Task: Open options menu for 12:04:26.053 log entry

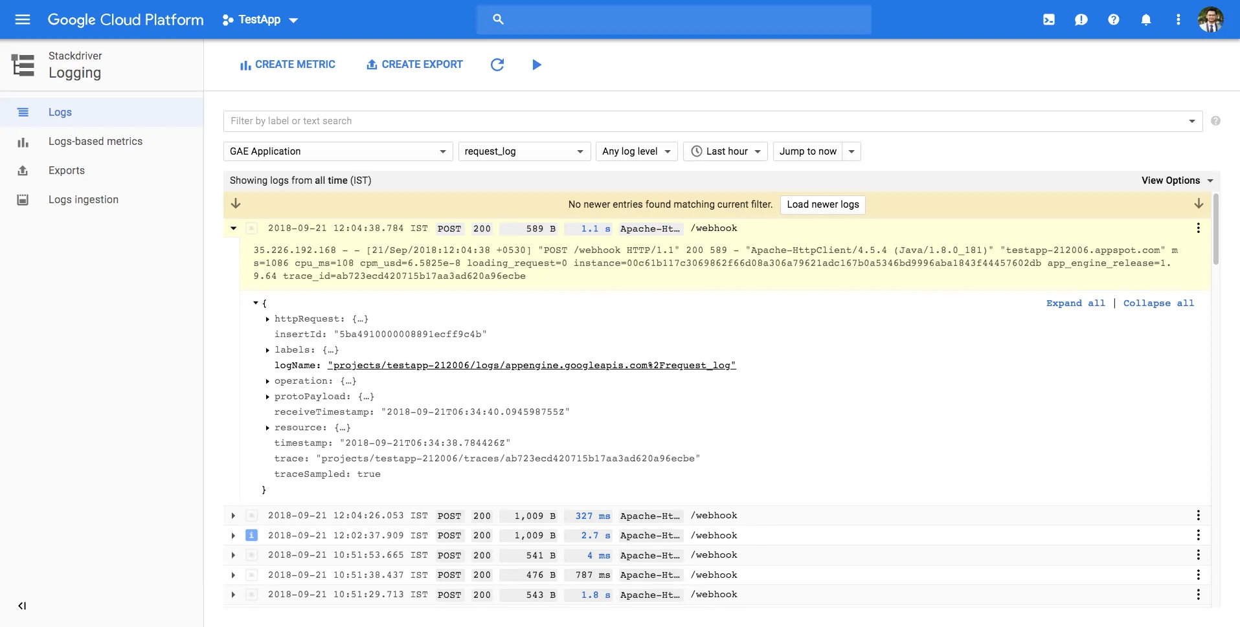Action: tap(1199, 516)
